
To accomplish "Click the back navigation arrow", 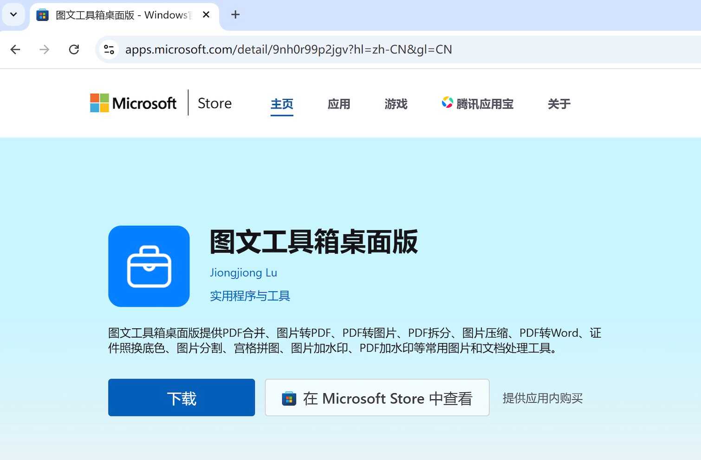I will (x=15, y=49).
